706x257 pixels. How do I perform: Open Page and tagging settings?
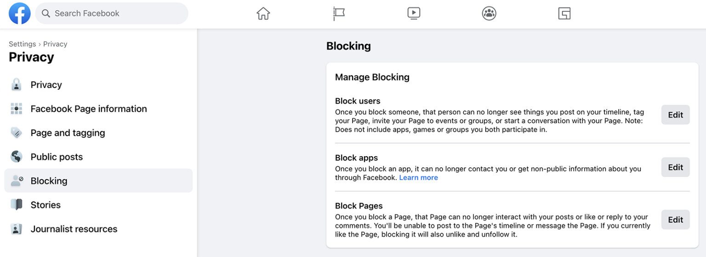coord(68,133)
